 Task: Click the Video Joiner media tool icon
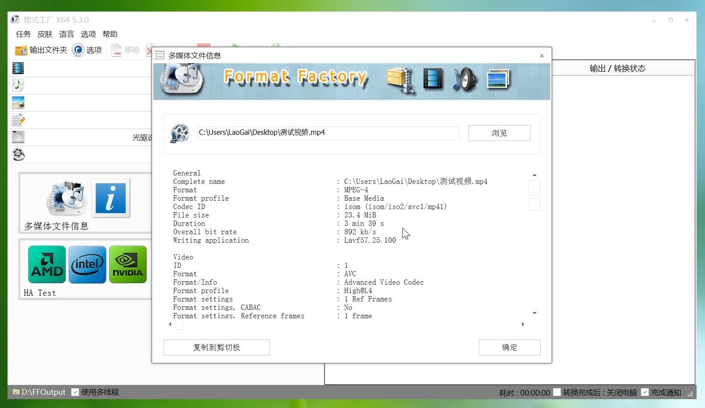(67, 198)
